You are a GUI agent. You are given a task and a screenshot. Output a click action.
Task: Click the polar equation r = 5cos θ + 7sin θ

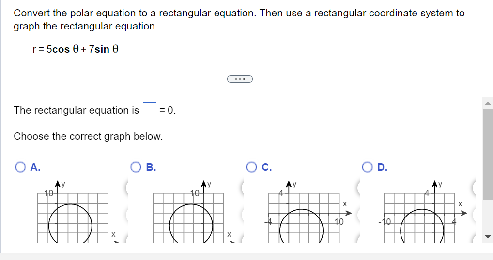[x=76, y=49]
